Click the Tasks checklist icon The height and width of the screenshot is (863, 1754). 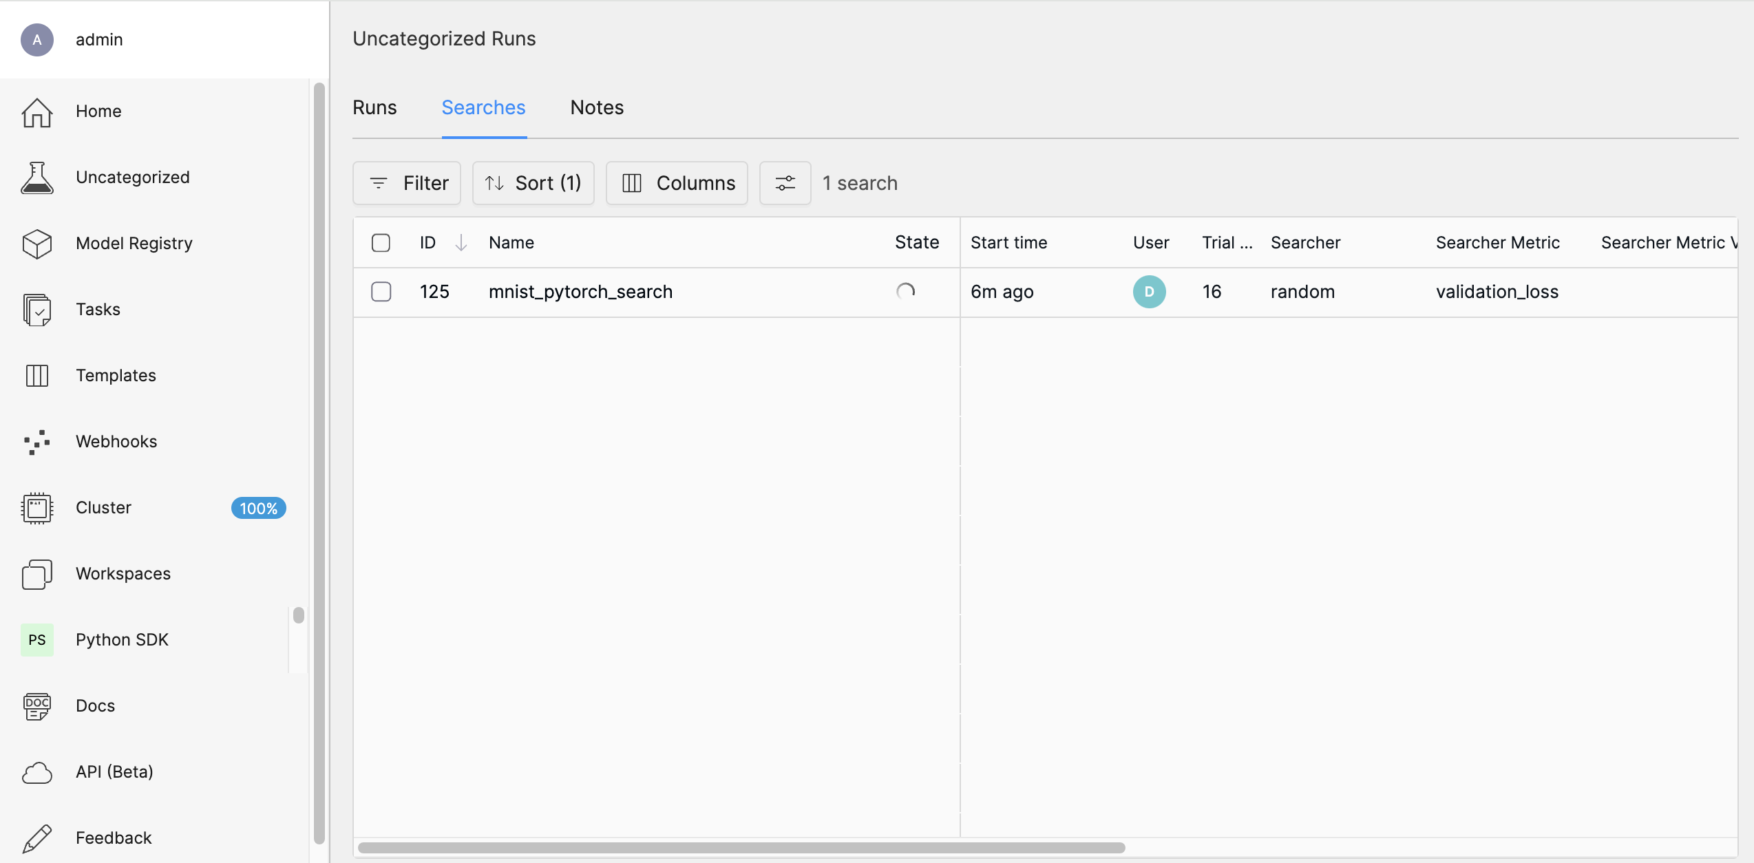[37, 310]
